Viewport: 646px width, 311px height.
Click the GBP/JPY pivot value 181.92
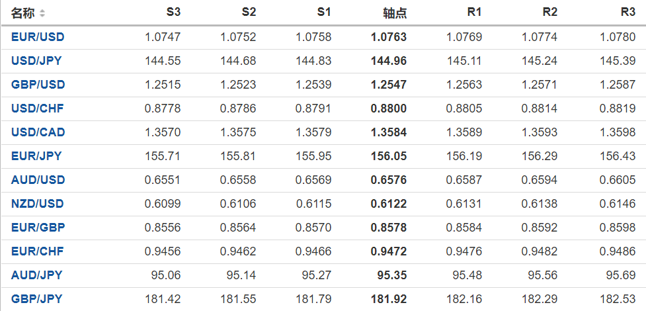(x=389, y=299)
